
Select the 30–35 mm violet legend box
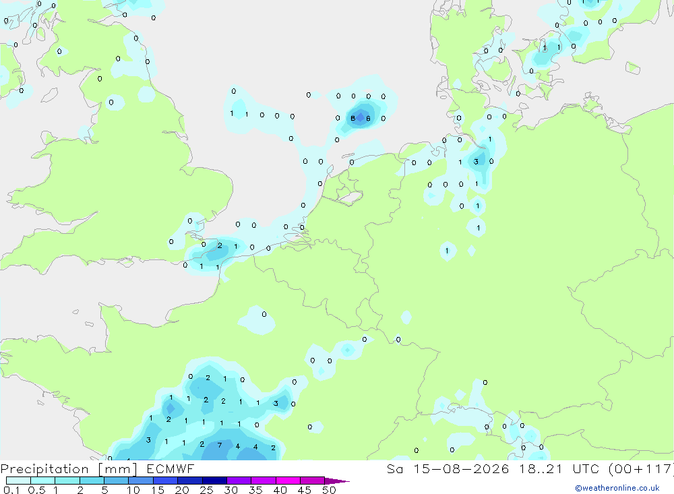click(239, 481)
